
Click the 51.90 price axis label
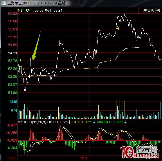(12, 93)
